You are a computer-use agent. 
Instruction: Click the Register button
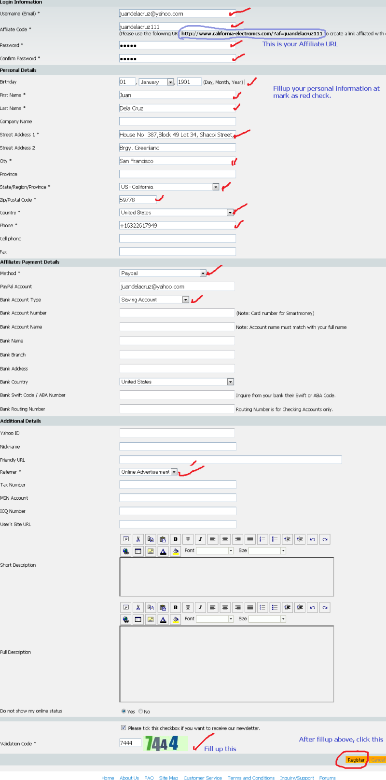pos(356,760)
